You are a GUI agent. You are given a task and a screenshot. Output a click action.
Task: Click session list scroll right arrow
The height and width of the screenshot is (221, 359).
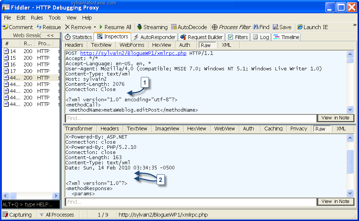(56, 196)
